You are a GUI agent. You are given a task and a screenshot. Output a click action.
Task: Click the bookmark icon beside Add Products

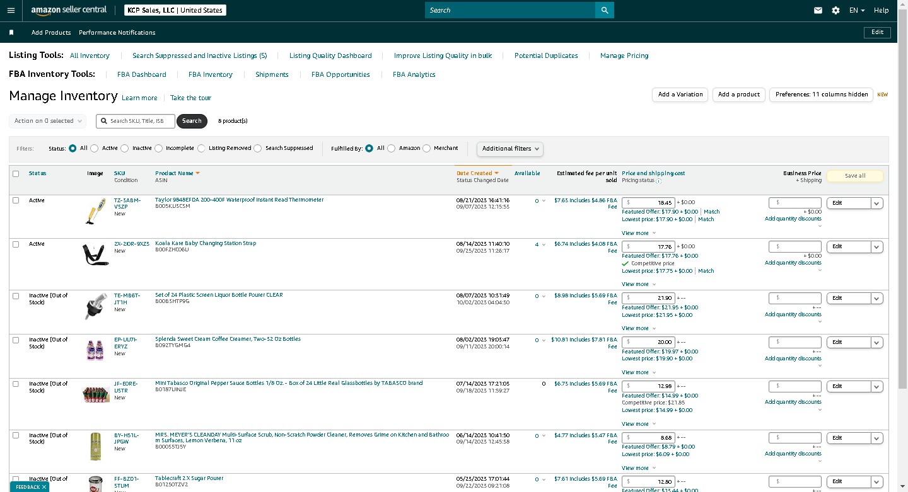pos(11,32)
